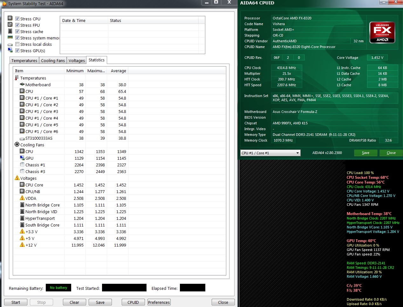Click the South Bridge Core chip icon
This screenshot has height=307, width=403.
point(22,225)
